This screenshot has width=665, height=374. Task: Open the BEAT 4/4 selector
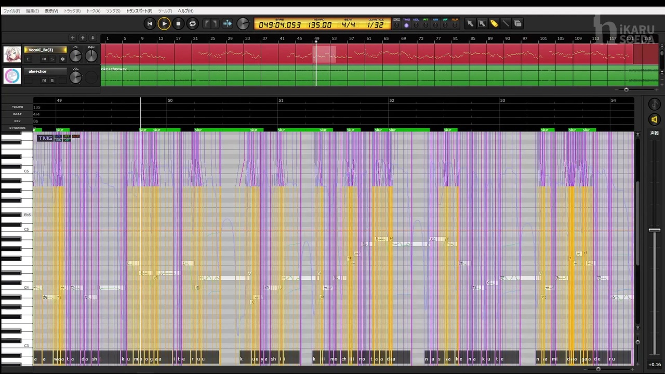click(349, 25)
